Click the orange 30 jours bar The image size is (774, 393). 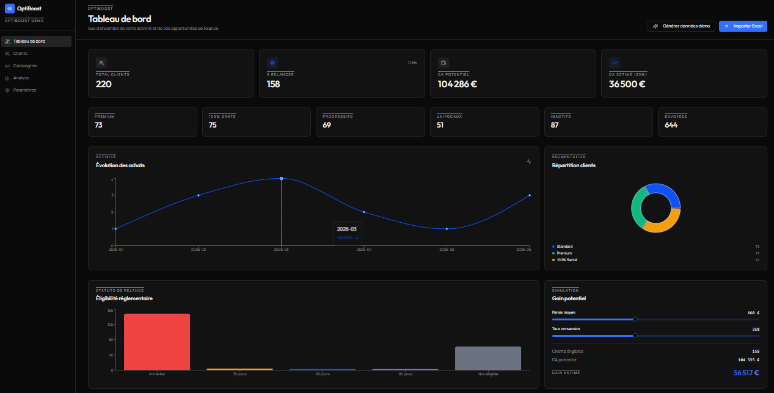(x=239, y=369)
